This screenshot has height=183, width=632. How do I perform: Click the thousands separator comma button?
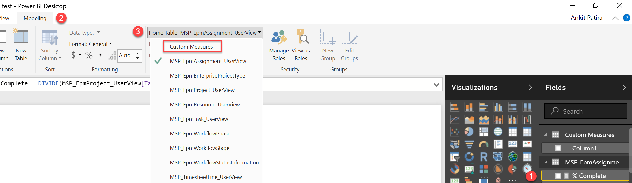100,55
